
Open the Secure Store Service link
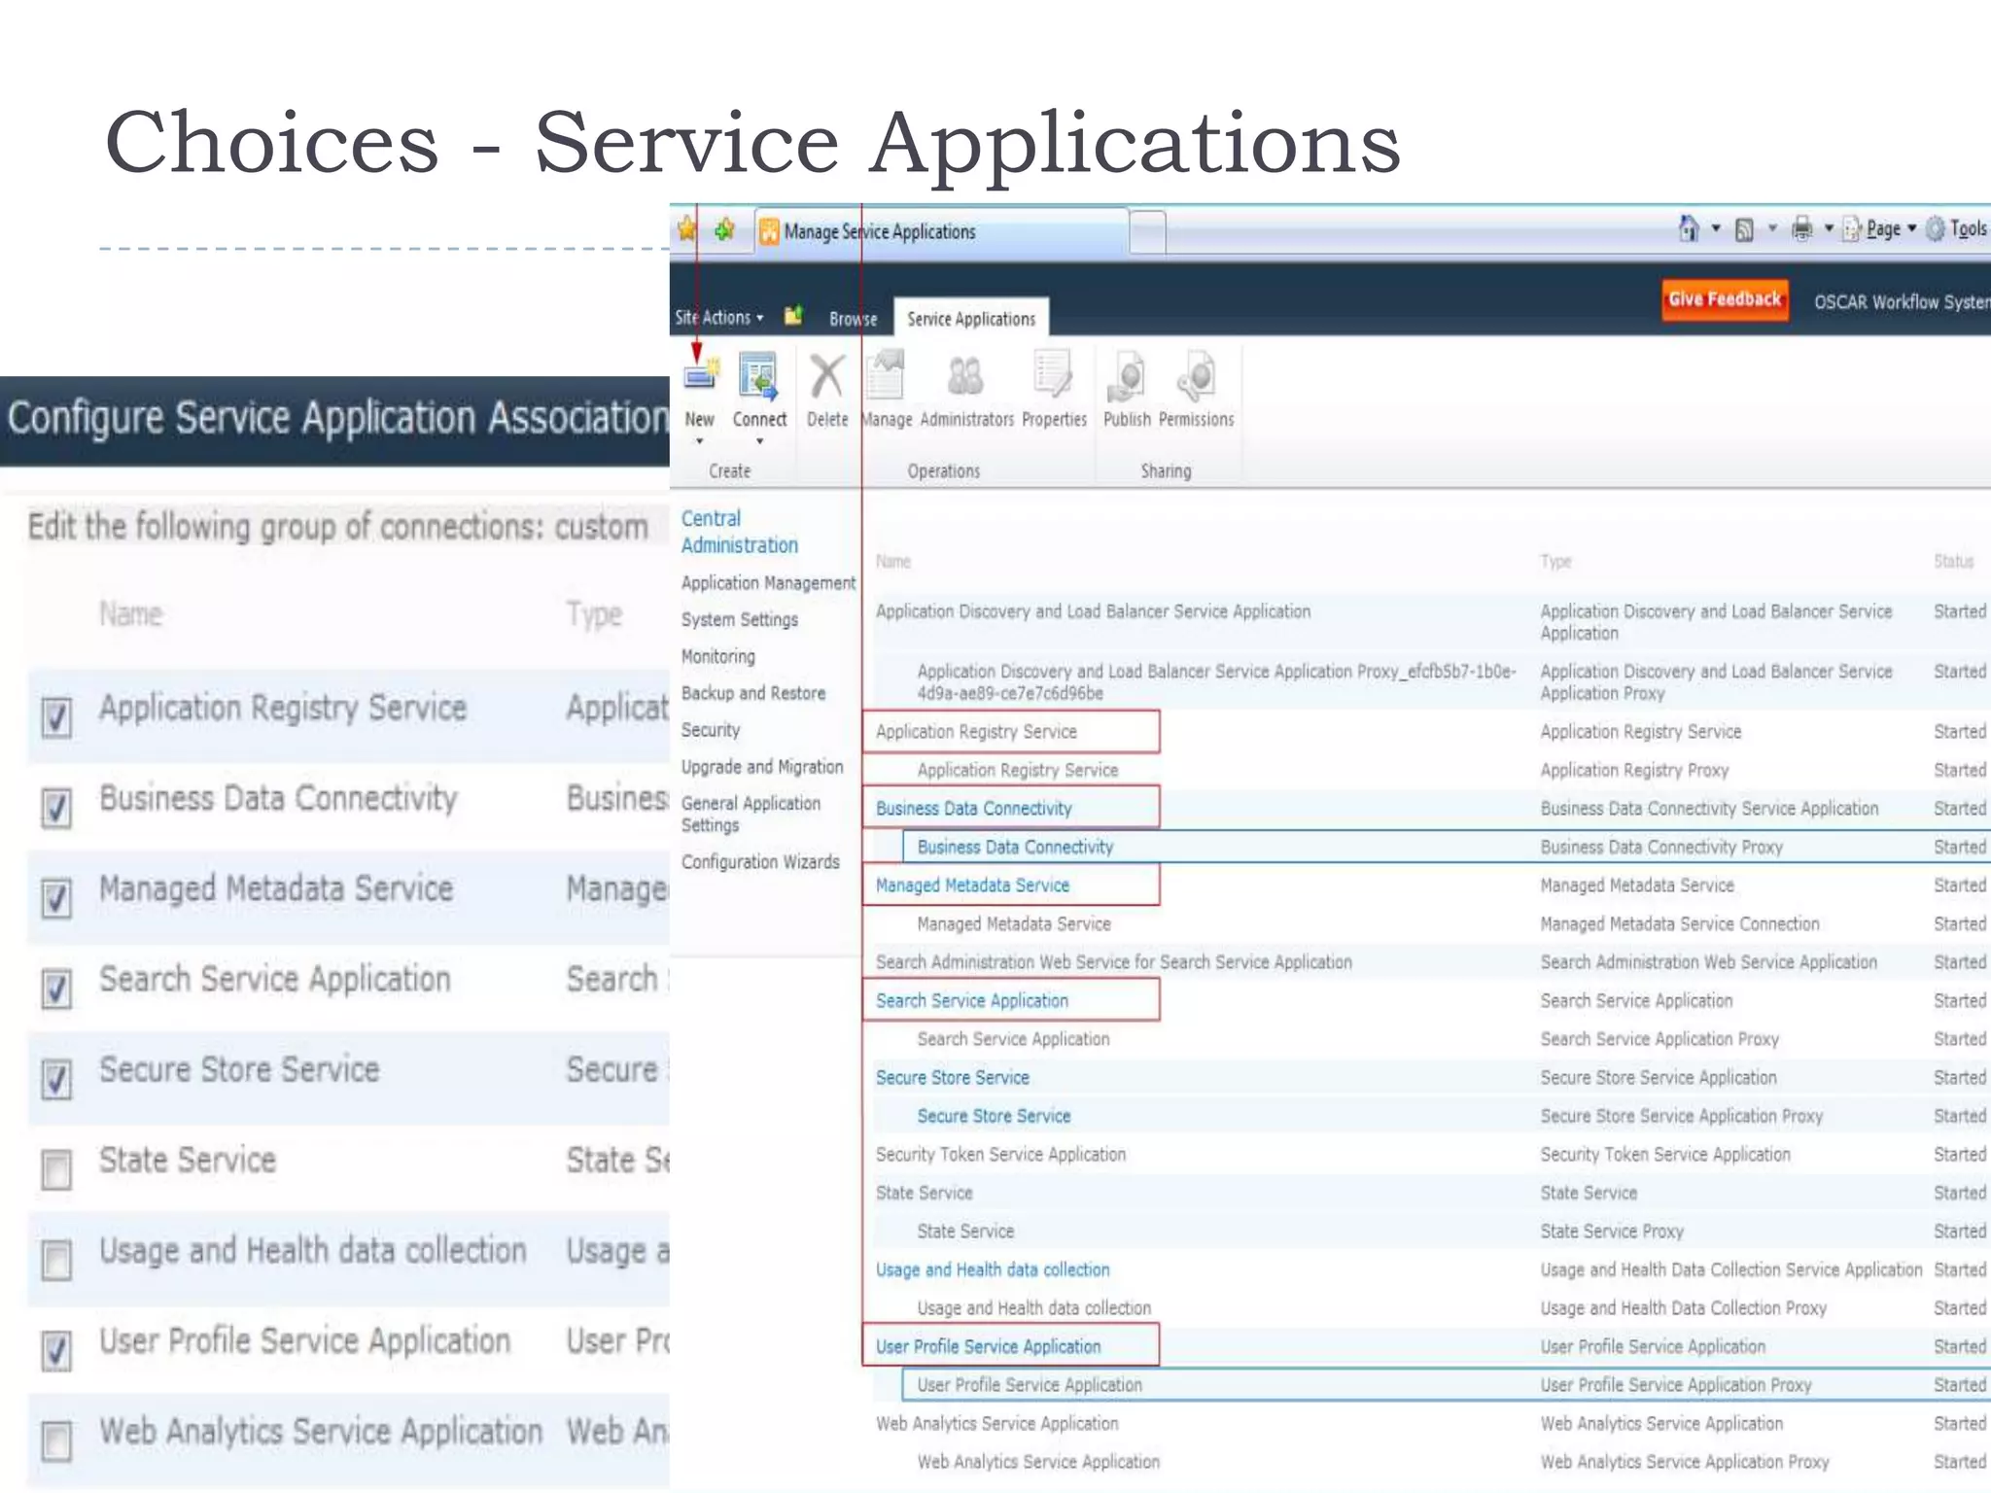pyautogui.click(x=952, y=1078)
